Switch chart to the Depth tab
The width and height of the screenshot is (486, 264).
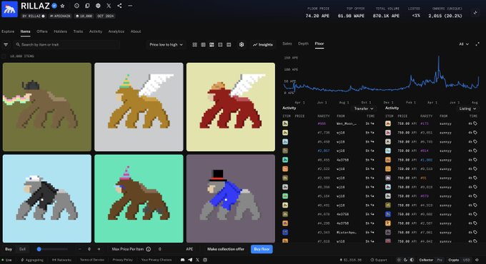303,44
